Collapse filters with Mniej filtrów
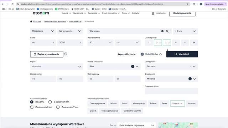 pyautogui.click(x=151, y=54)
